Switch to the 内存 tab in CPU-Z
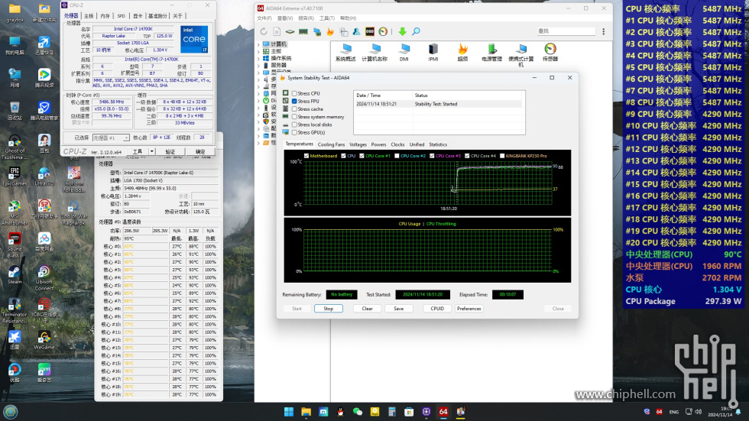Image resolution: width=749 pixels, height=421 pixels. coord(105,16)
